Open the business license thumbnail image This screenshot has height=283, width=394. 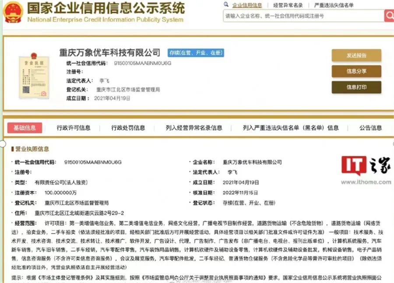coord(34,75)
